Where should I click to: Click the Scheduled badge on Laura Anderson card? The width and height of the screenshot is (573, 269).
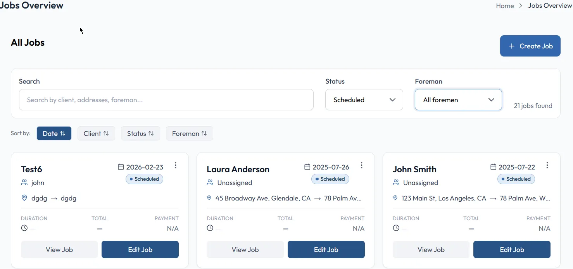(330, 179)
